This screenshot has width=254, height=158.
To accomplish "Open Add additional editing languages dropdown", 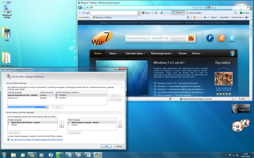I will 47,107.
